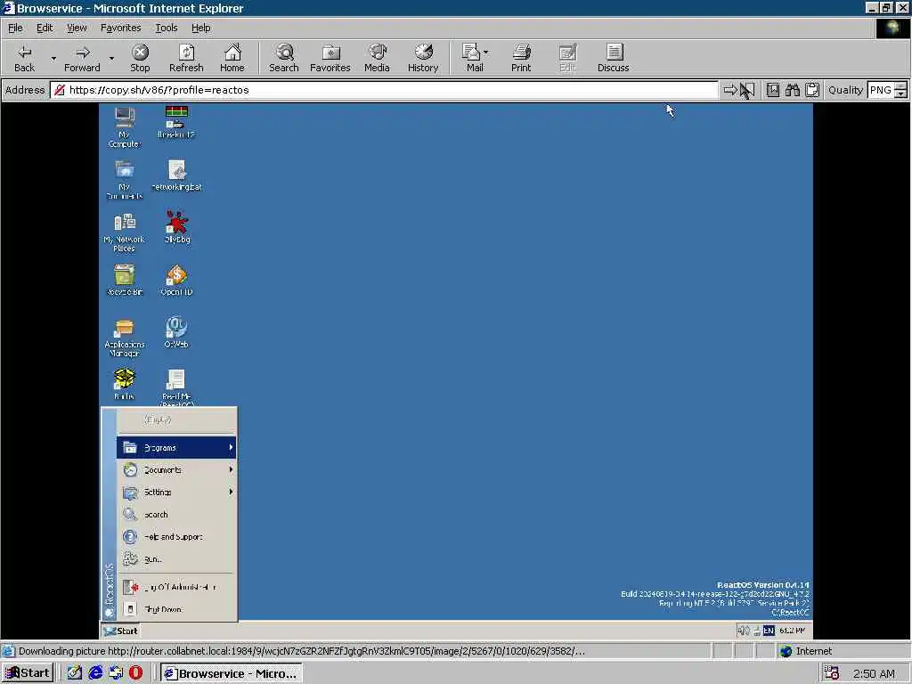Viewport: 912px width, 684px height.
Task: Open the File menu
Action: click(x=15, y=28)
